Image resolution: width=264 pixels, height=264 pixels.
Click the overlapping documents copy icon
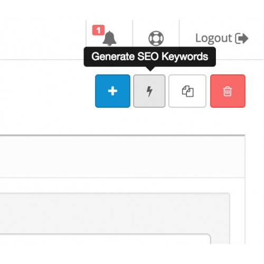click(187, 91)
